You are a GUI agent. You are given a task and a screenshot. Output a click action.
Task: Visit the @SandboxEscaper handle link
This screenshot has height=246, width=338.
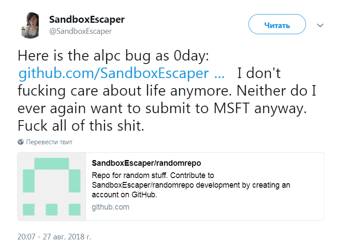click(x=80, y=31)
